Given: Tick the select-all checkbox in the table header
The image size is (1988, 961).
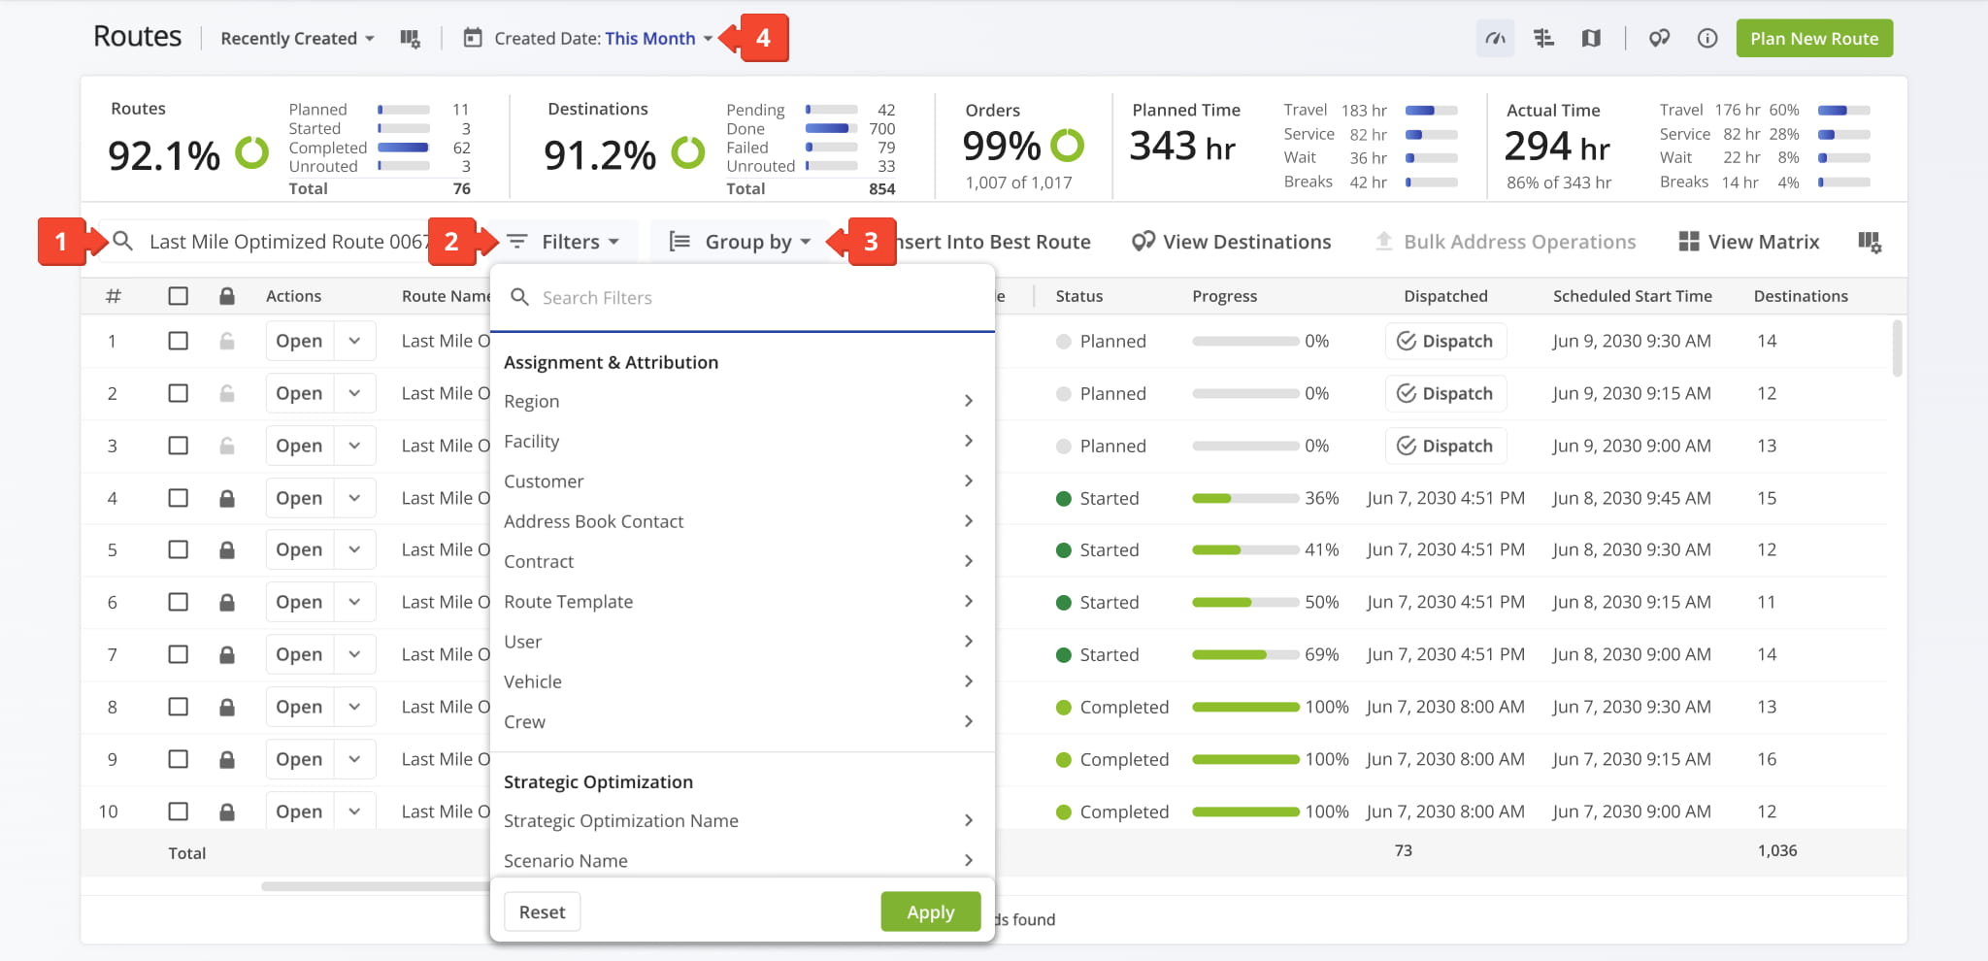Looking at the screenshot, I should pyautogui.click(x=178, y=296).
